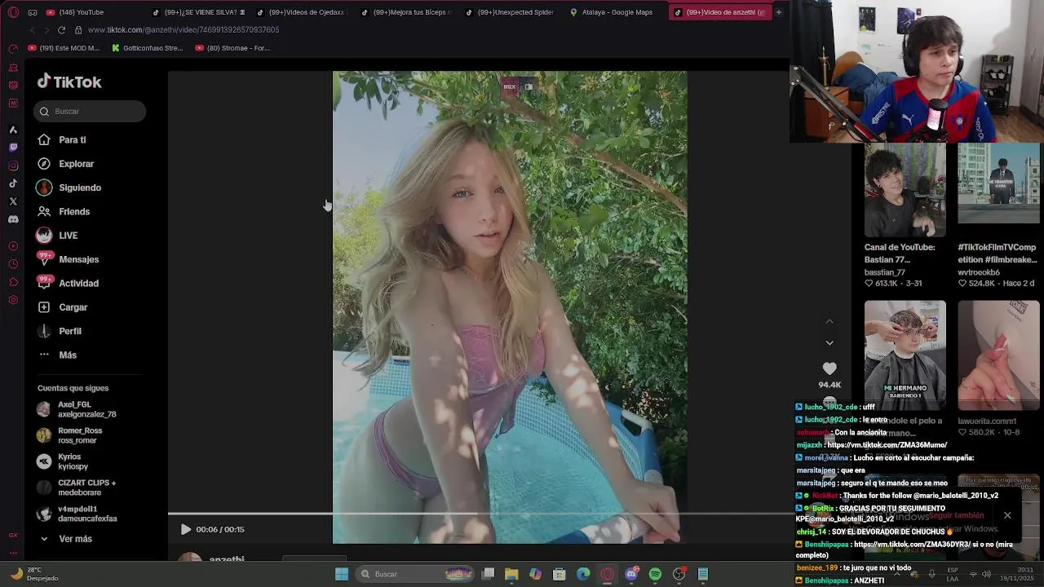Open Opera menu button
This screenshot has width=1044, height=587.
click(x=13, y=12)
